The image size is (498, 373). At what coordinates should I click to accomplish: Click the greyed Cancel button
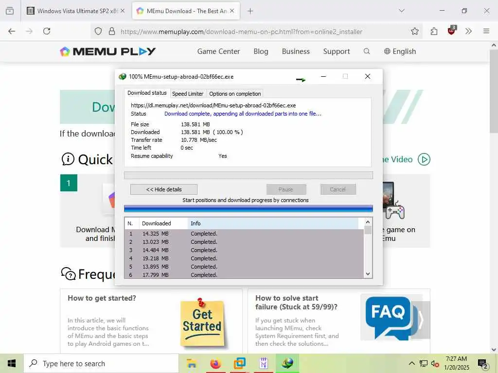(338, 189)
